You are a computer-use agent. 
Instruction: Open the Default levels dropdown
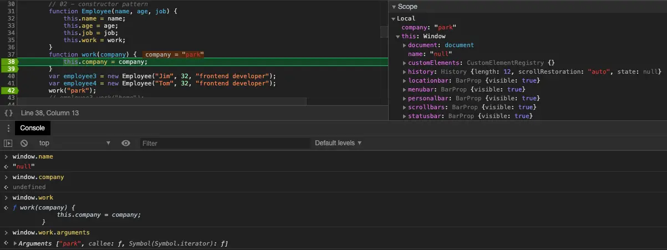pos(338,143)
